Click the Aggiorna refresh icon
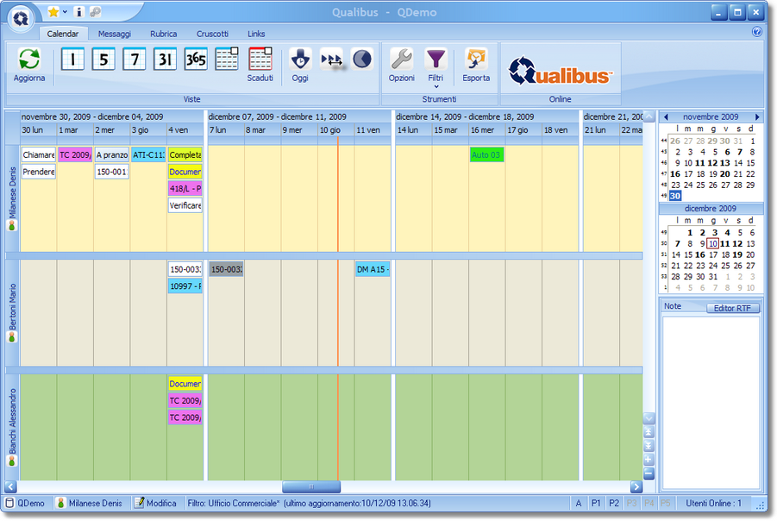This screenshot has width=777, height=521. coord(29,60)
